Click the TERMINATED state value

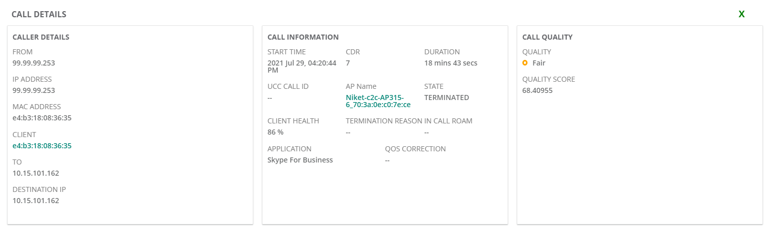[x=446, y=97]
